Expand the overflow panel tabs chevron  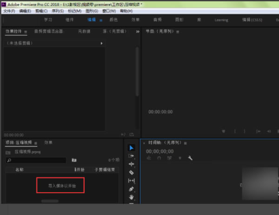tap(137, 32)
